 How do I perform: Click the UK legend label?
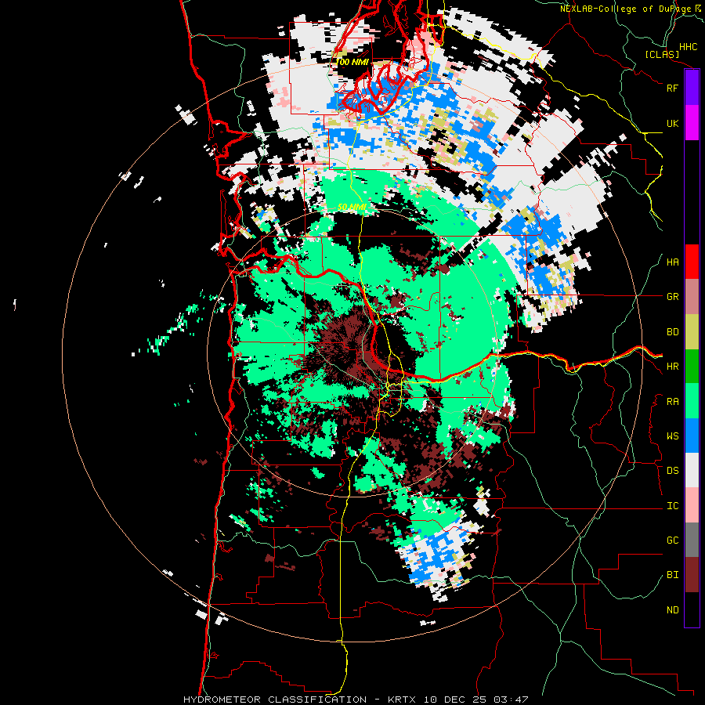pos(672,123)
